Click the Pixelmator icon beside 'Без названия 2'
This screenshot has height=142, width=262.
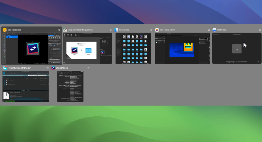tap(157, 30)
